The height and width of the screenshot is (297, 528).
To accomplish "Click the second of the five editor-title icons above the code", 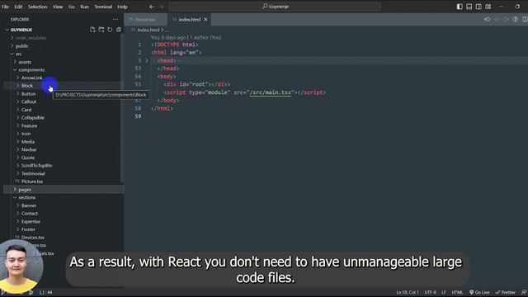I will pyautogui.click(x=497, y=20).
